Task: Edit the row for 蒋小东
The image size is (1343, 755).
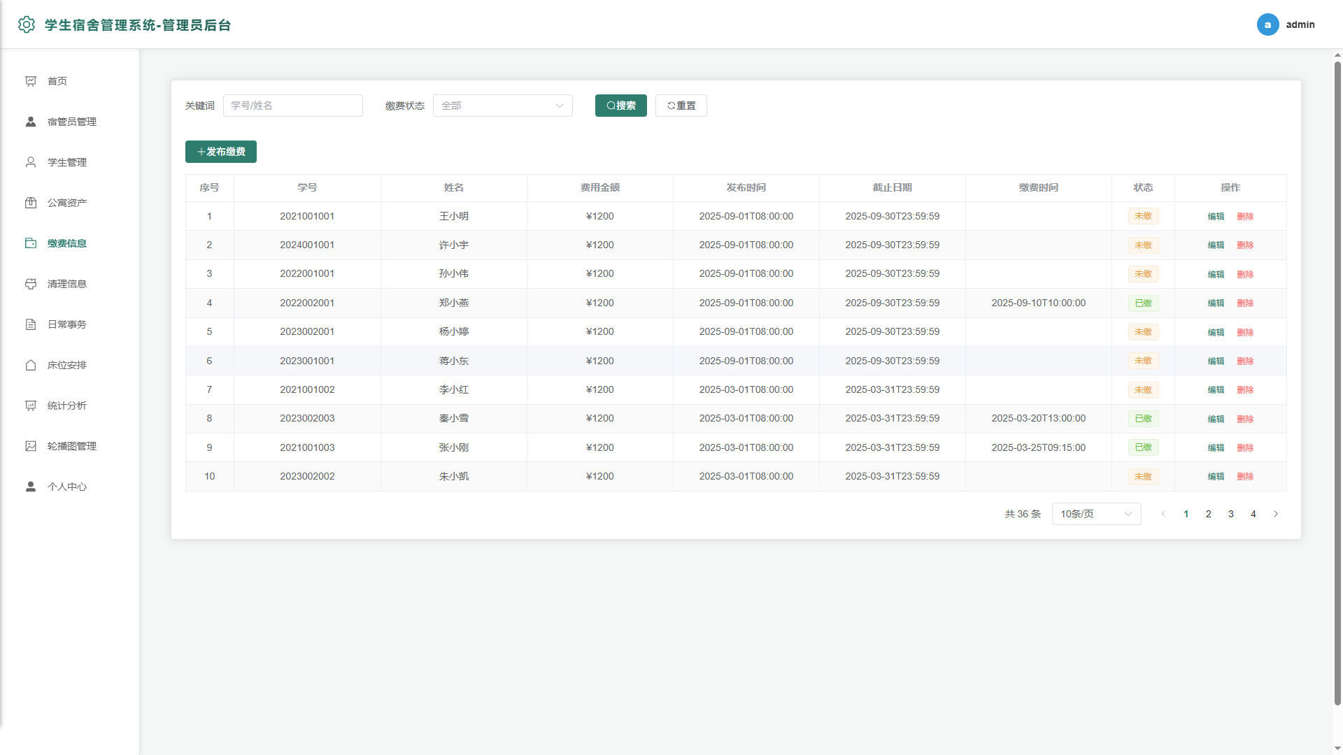Action: (1216, 361)
